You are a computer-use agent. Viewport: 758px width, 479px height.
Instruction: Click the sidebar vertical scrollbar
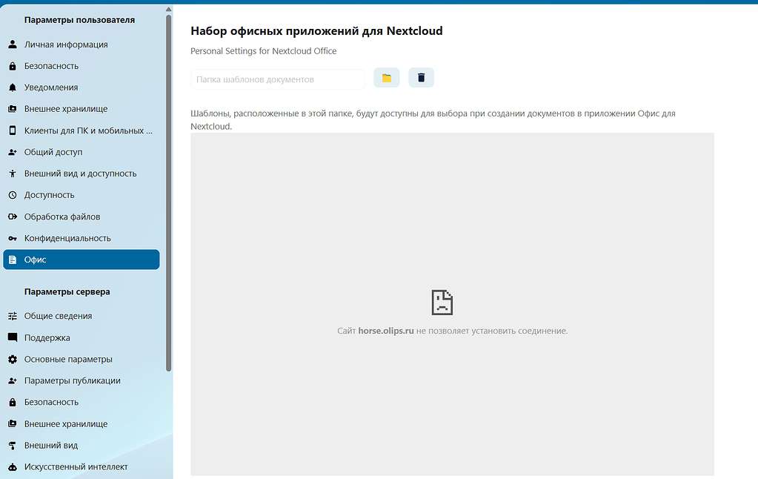168,194
